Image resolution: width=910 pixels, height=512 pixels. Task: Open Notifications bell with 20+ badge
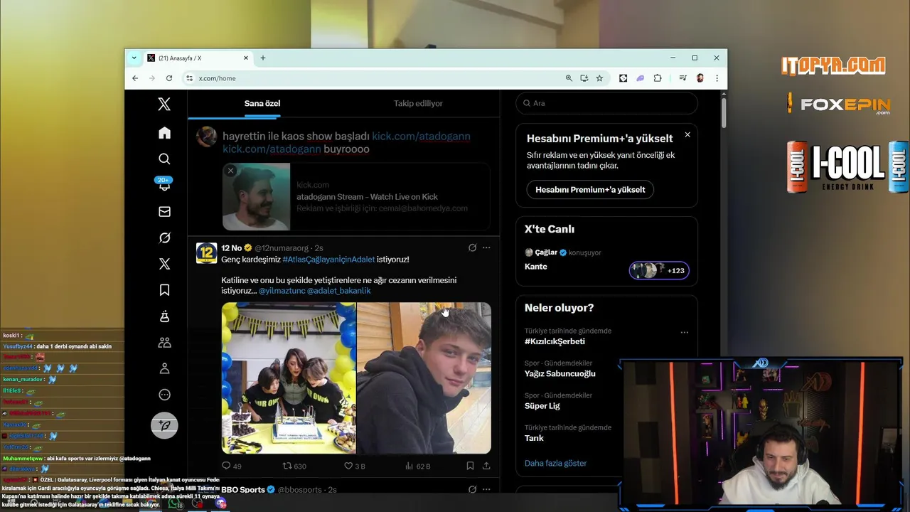pos(164,183)
